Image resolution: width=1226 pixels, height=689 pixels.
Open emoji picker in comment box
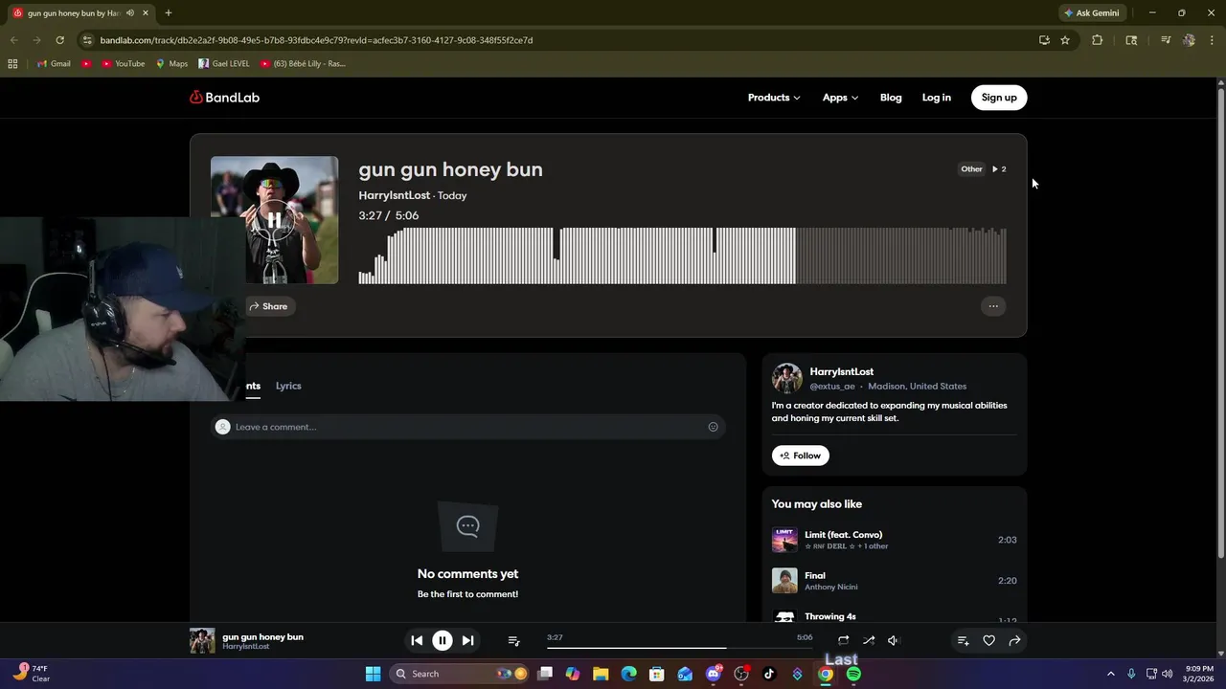(713, 427)
